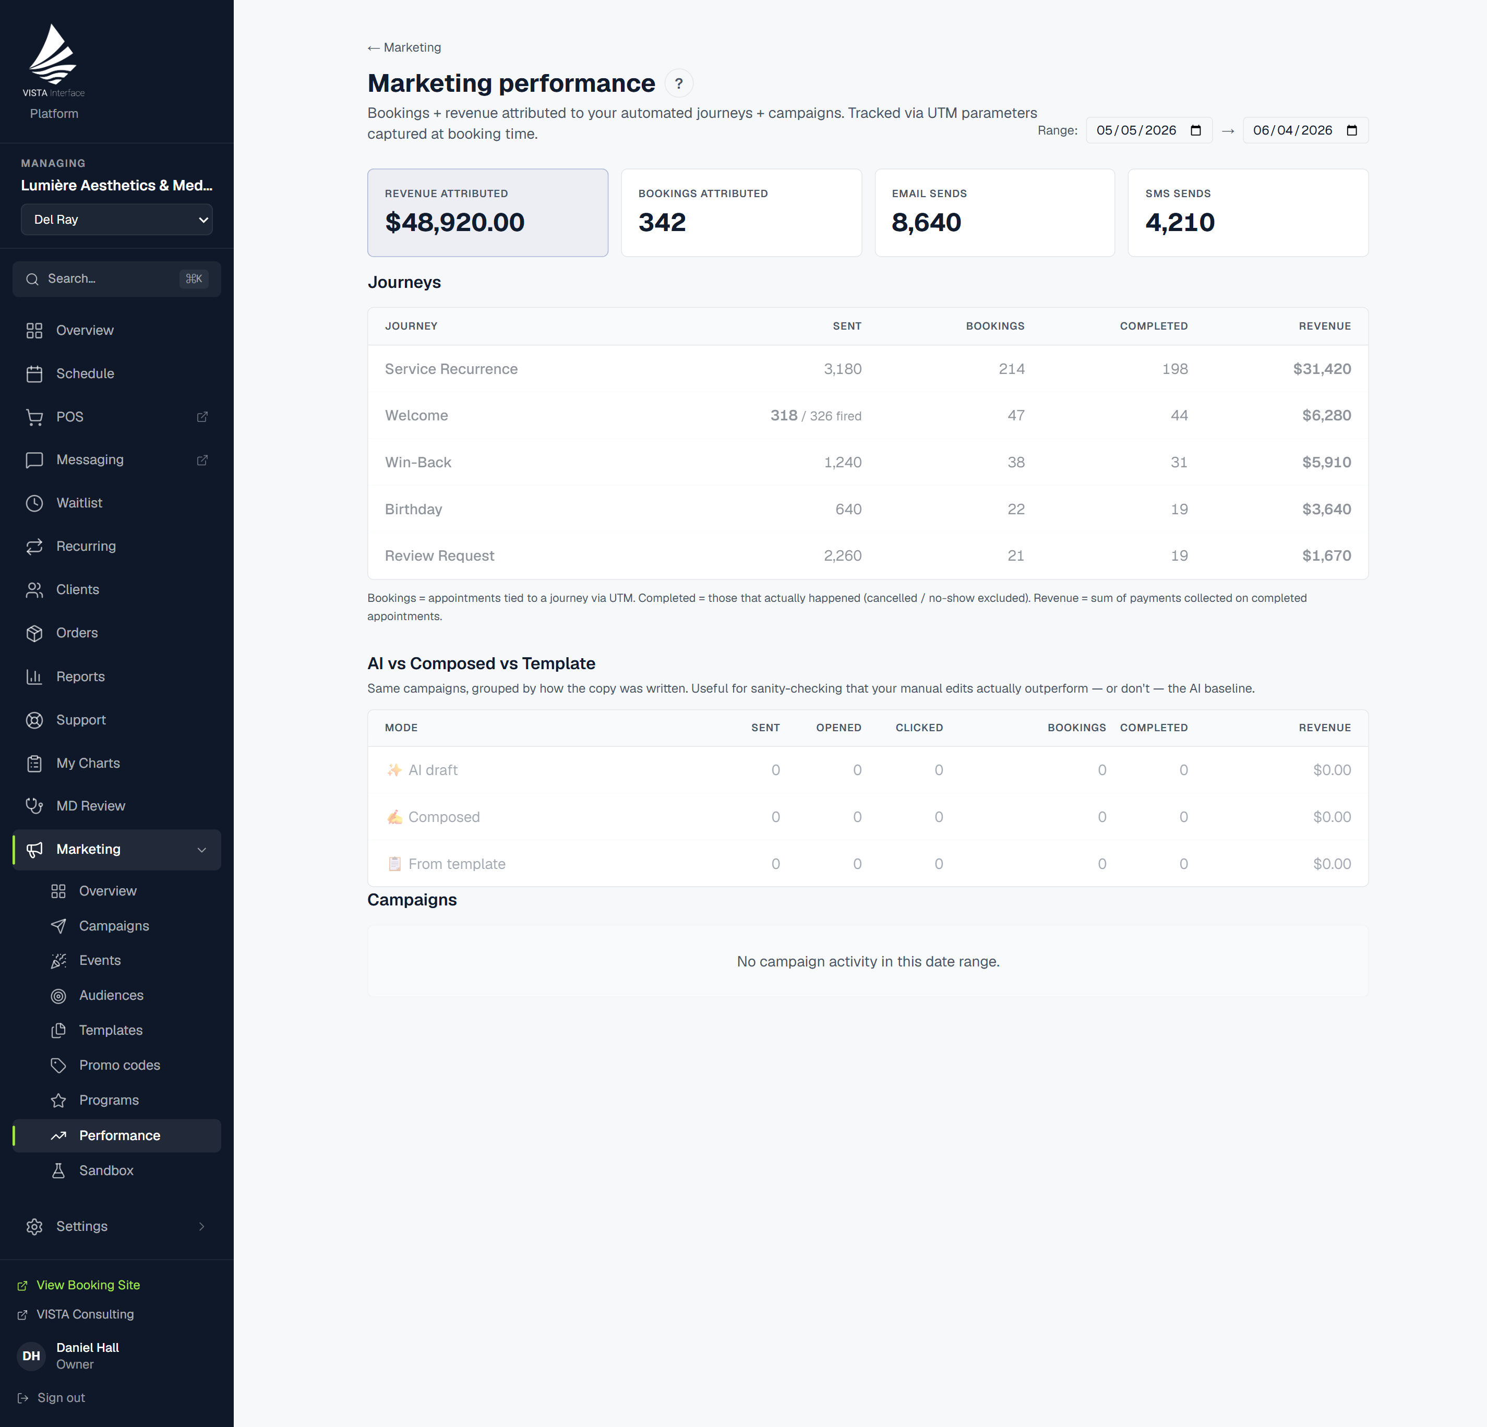
Task: Click the VISTA Interface logo
Action: 53,61
